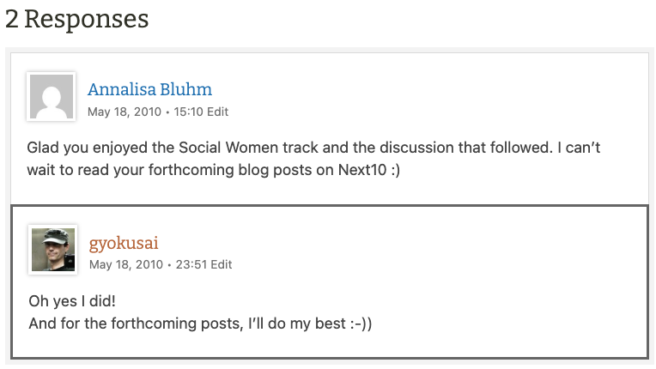Click gyokusai's profile photo
This screenshot has width=656, height=369.
(x=53, y=249)
